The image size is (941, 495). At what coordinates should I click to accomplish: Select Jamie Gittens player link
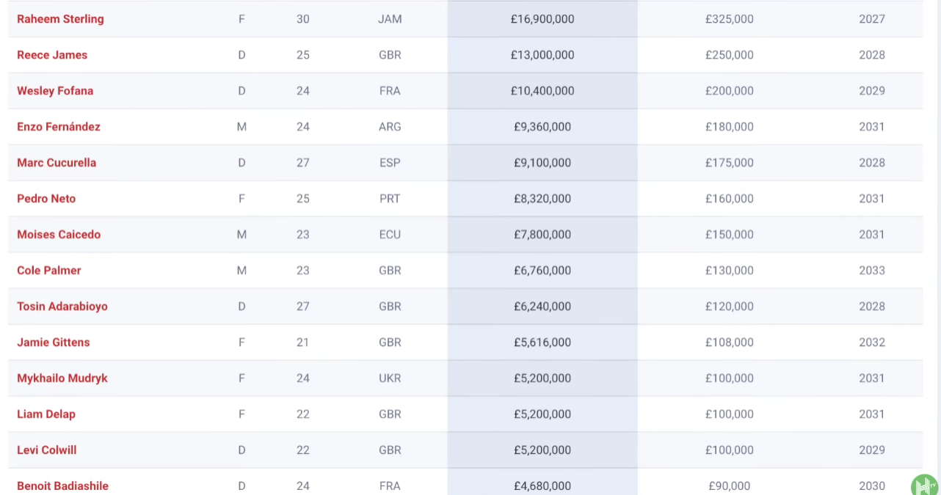coord(54,342)
